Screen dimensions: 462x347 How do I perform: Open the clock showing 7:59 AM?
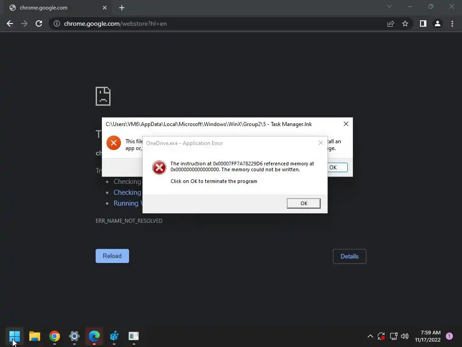428,336
